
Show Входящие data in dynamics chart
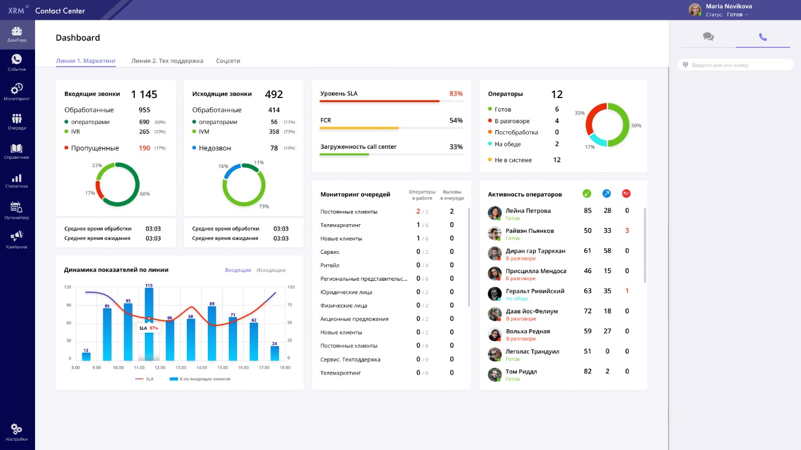point(238,270)
